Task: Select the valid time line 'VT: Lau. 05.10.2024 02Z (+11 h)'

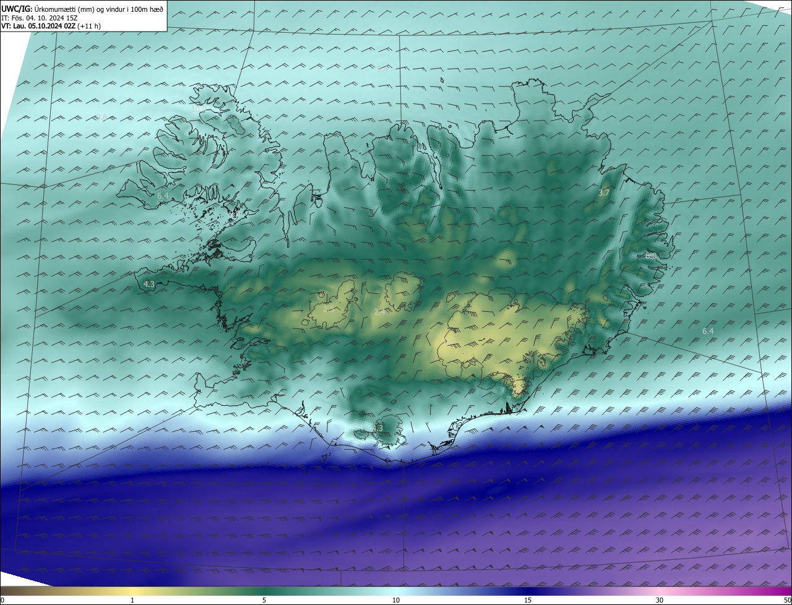Action: [51, 26]
